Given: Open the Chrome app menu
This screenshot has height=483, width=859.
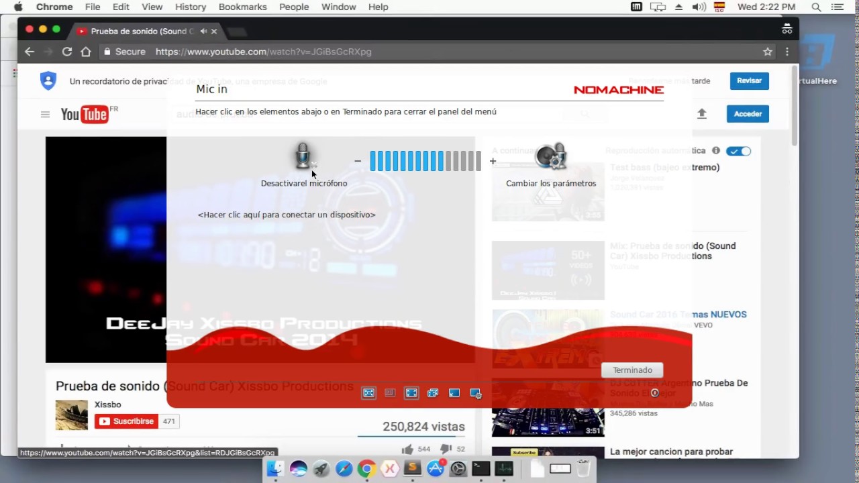Looking at the screenshot, I should (x=54, y=7).
